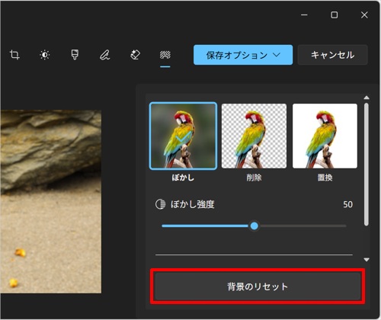Minimize the Photos window
Screen dimensions: 381x320
click(304, 15)
